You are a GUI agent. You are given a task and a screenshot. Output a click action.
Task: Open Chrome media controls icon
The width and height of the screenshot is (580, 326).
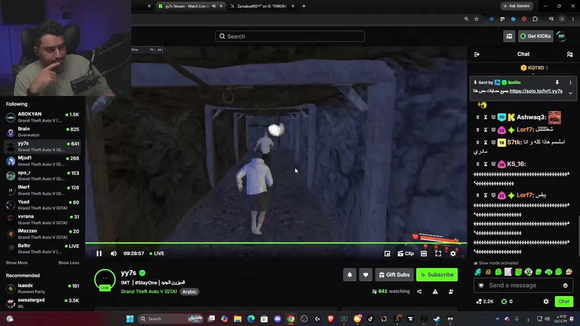pos(551,19)
